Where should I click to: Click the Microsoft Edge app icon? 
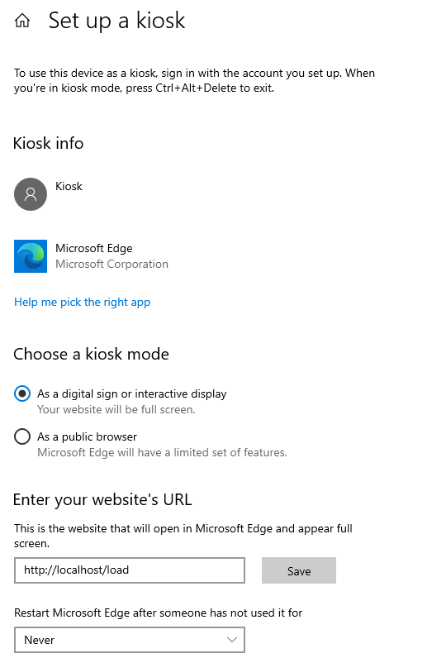click(31, 256)
